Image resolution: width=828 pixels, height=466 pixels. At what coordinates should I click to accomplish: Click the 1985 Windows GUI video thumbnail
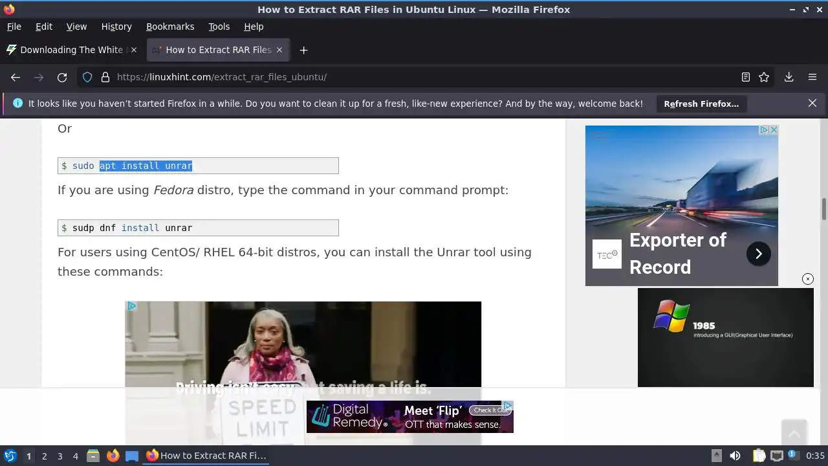[725, 337]
